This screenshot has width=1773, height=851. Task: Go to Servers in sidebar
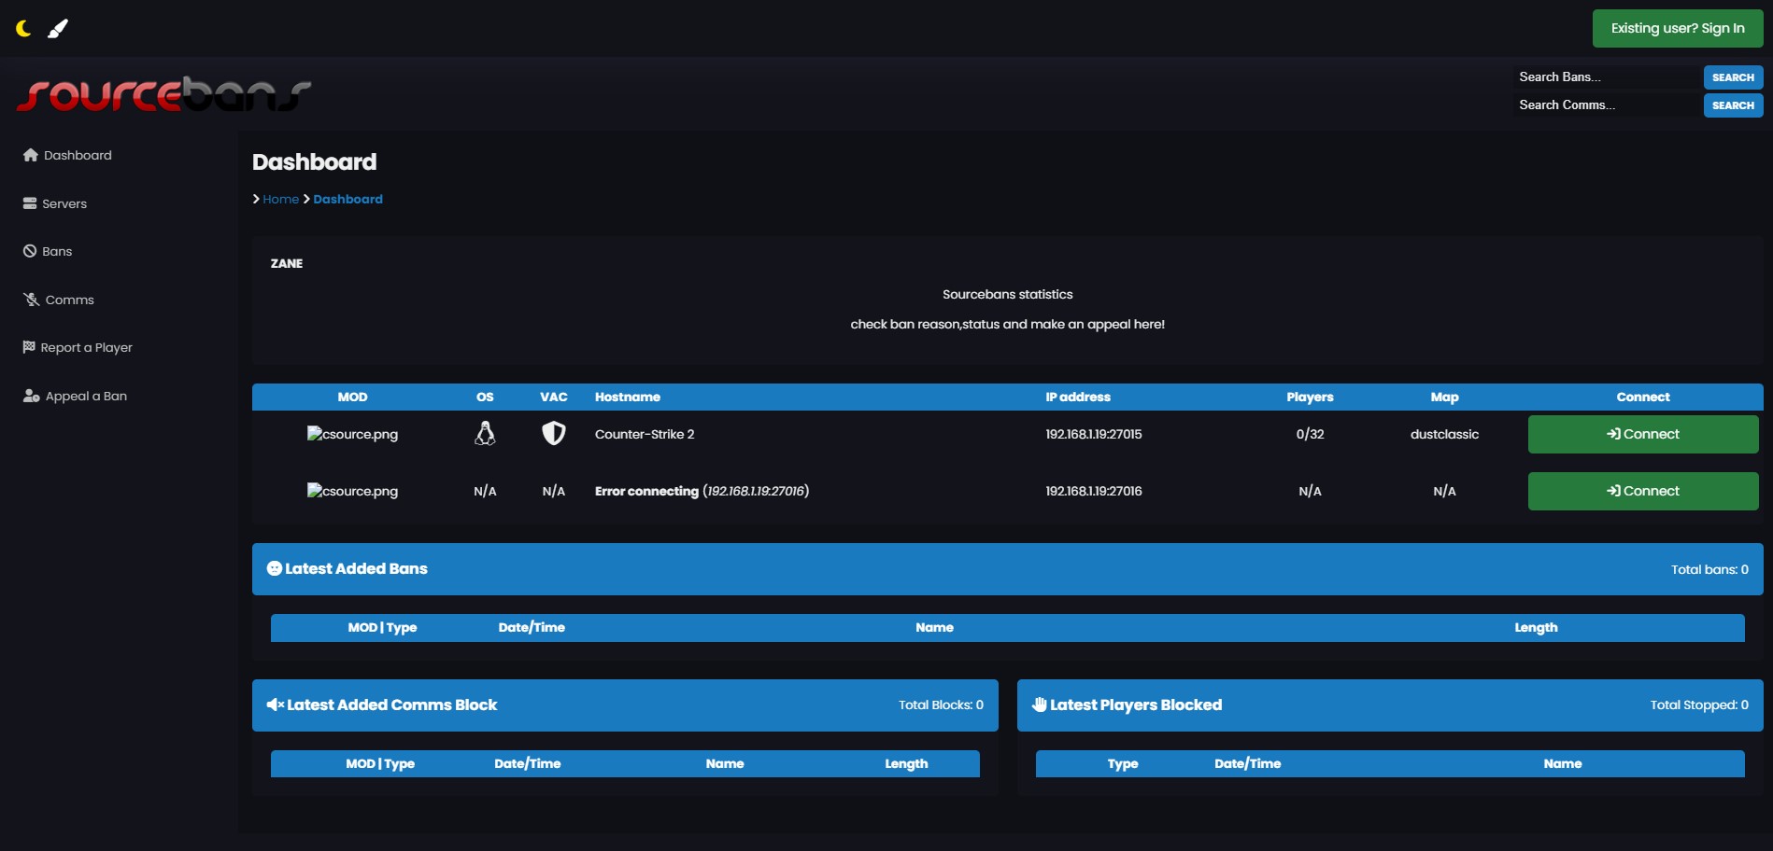point(64,203)
